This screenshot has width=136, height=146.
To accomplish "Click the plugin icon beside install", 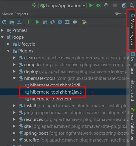I will pyautogui.click(x=21, y=106).
